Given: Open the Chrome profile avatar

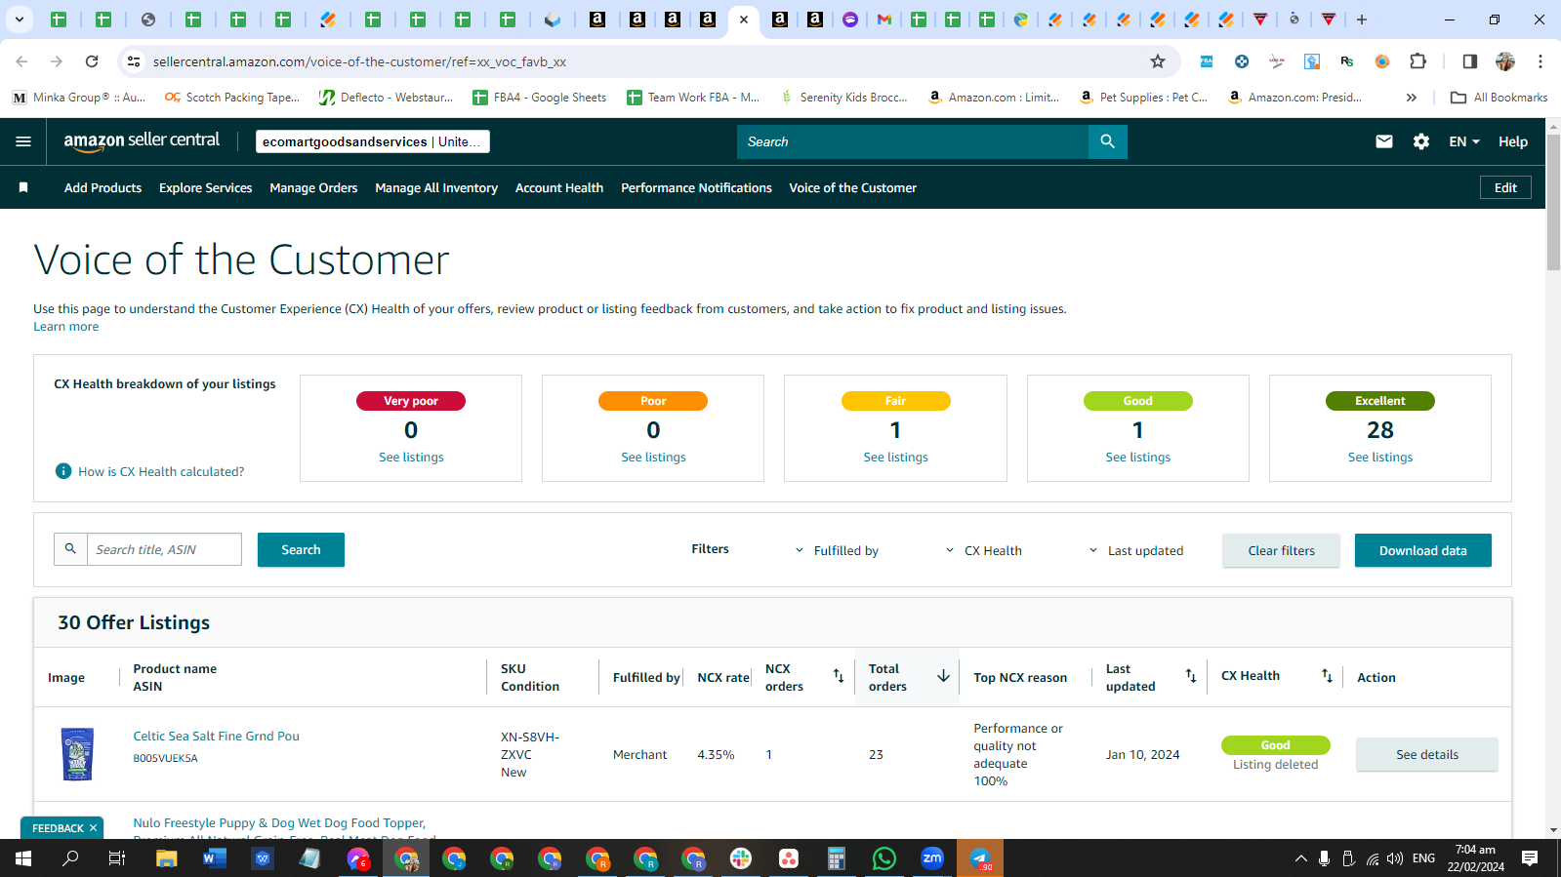Looking at the screenshot, I should tap(1505, 61).
